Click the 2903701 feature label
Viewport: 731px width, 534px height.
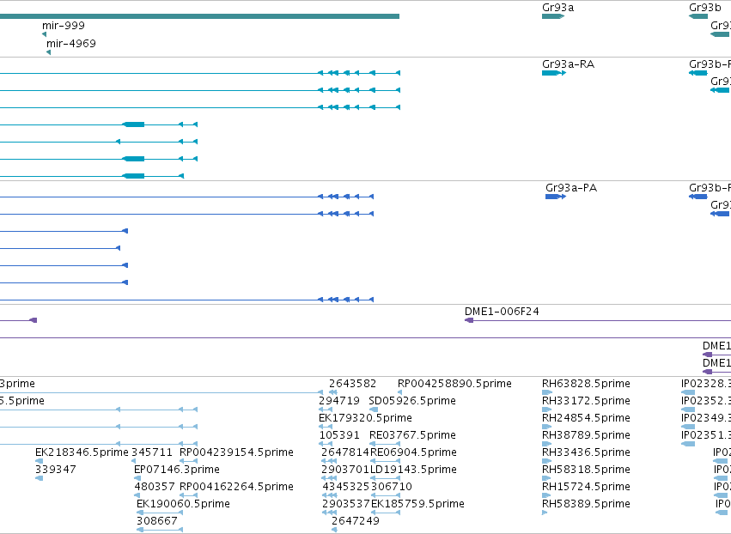[345, 470]
